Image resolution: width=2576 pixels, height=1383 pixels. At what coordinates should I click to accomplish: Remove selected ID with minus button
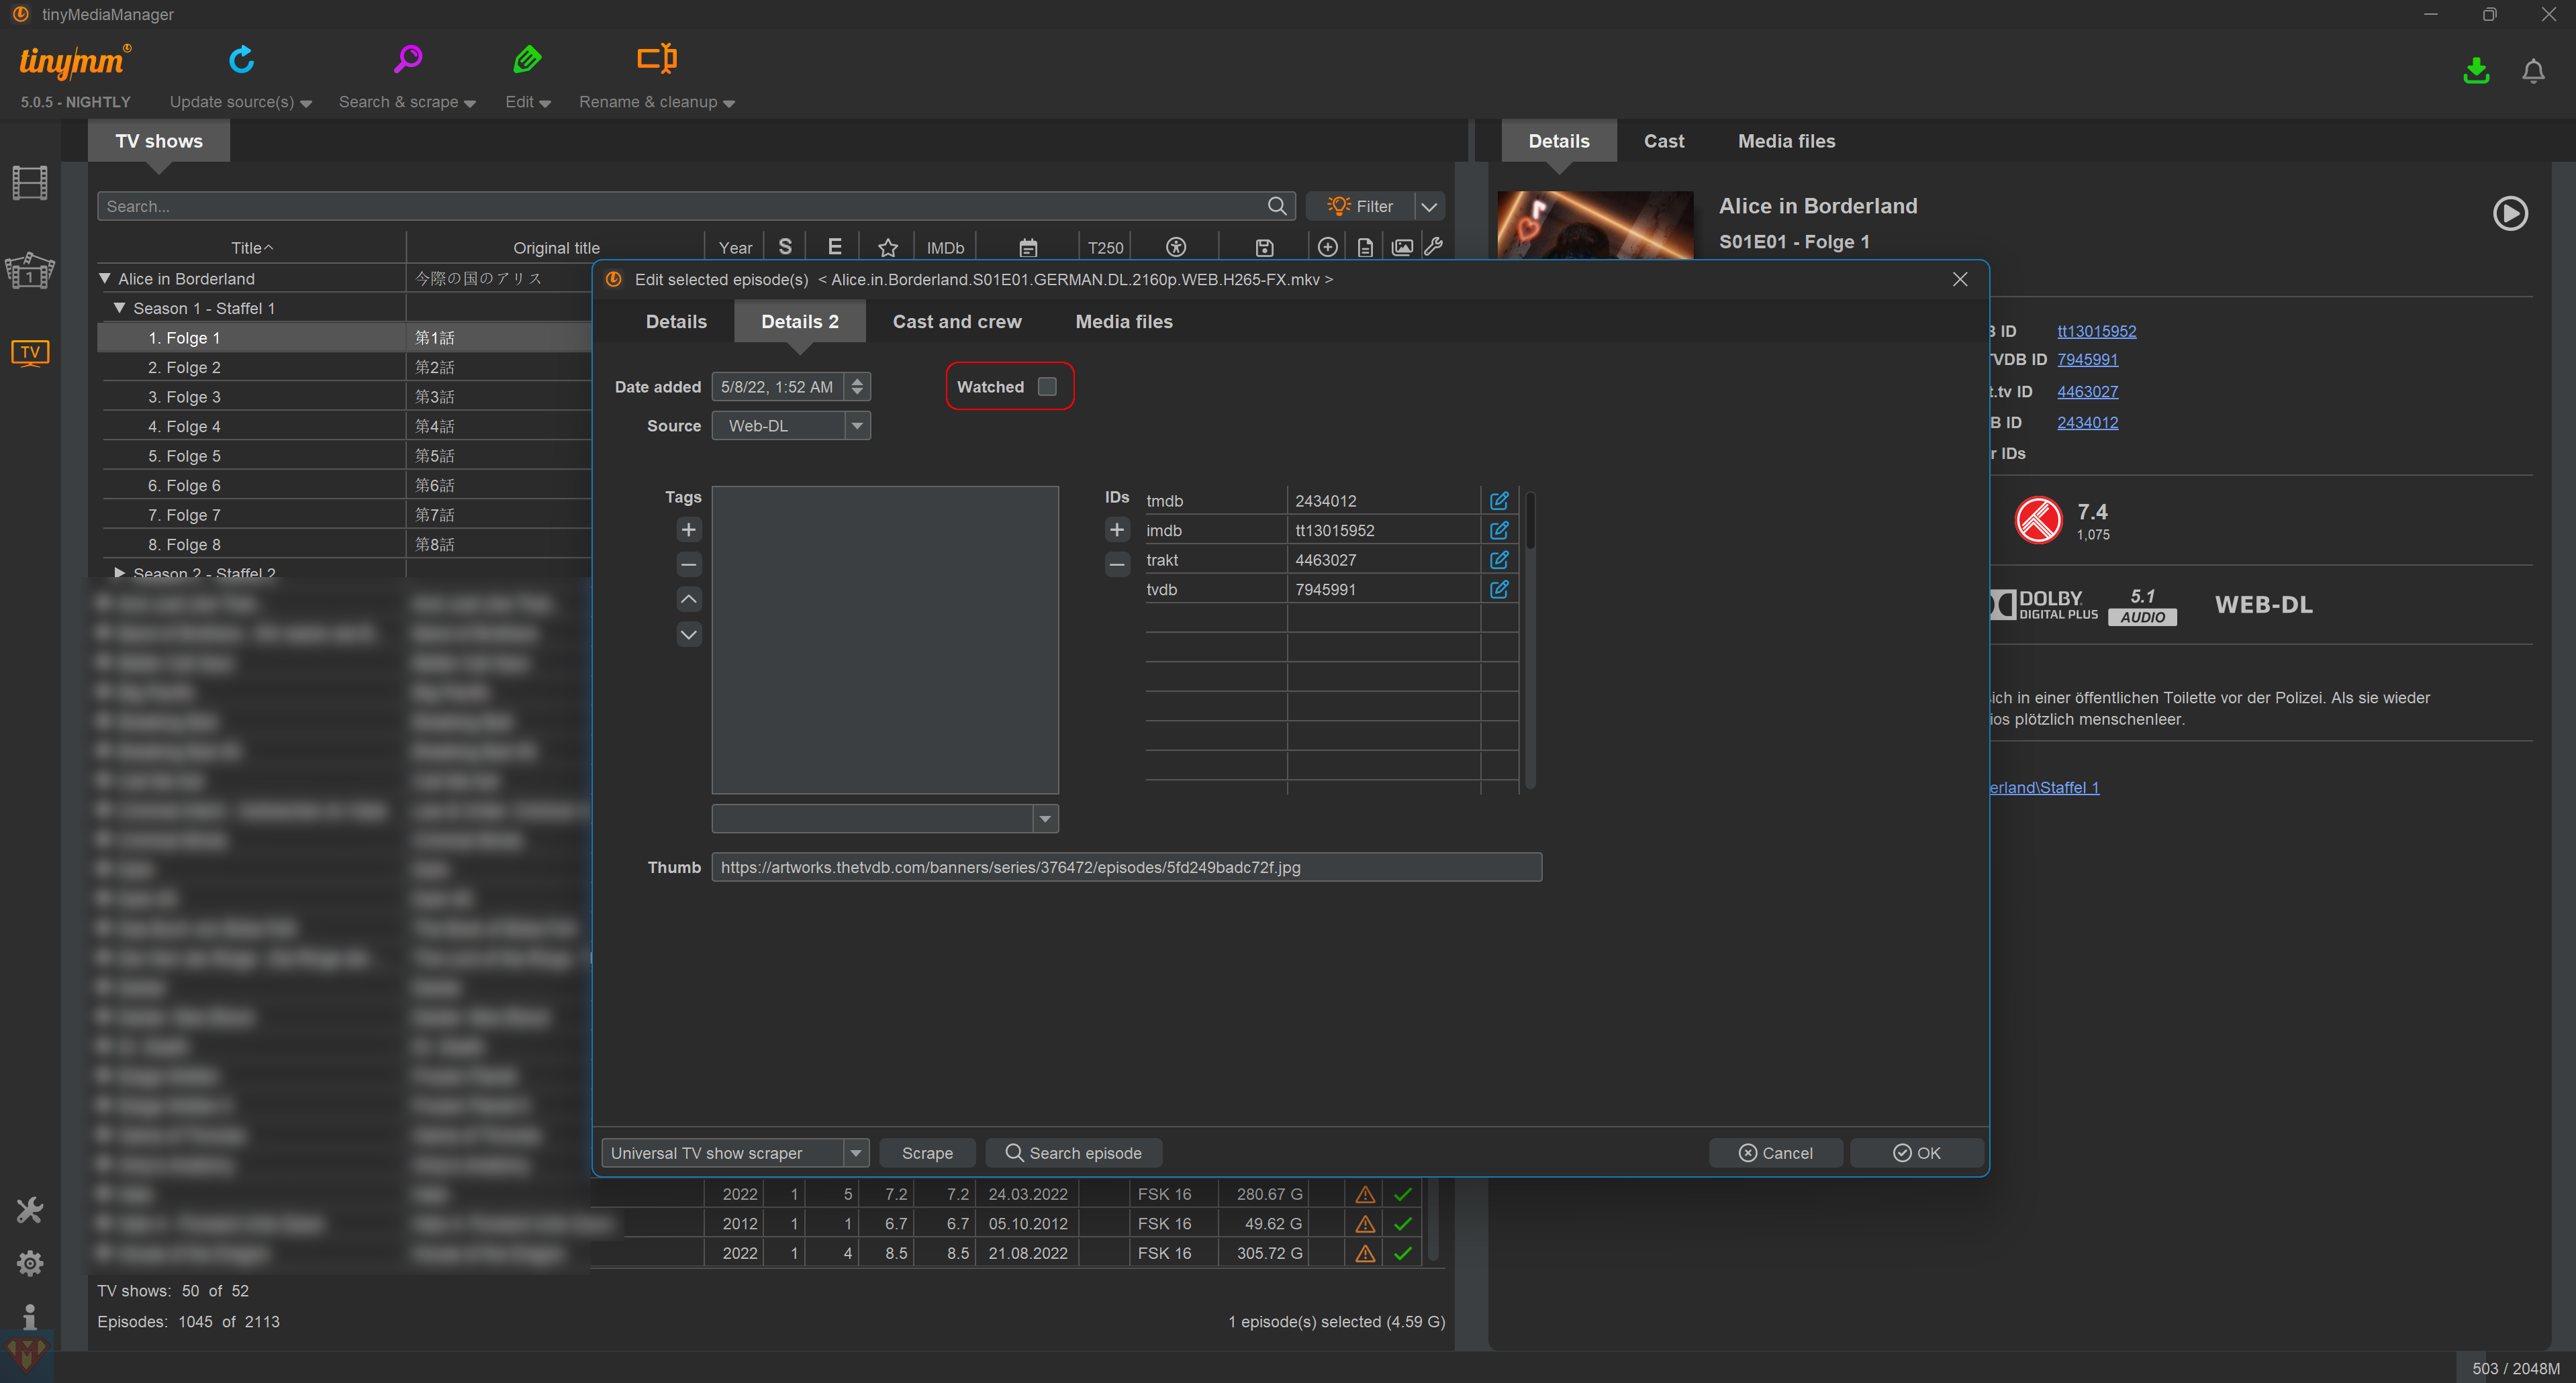(x=1117, y=564)
